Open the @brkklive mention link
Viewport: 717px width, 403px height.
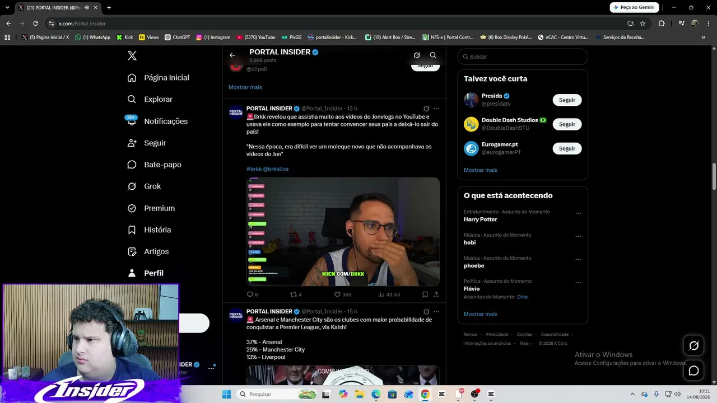pyautogui.click(x=276, y=169)
